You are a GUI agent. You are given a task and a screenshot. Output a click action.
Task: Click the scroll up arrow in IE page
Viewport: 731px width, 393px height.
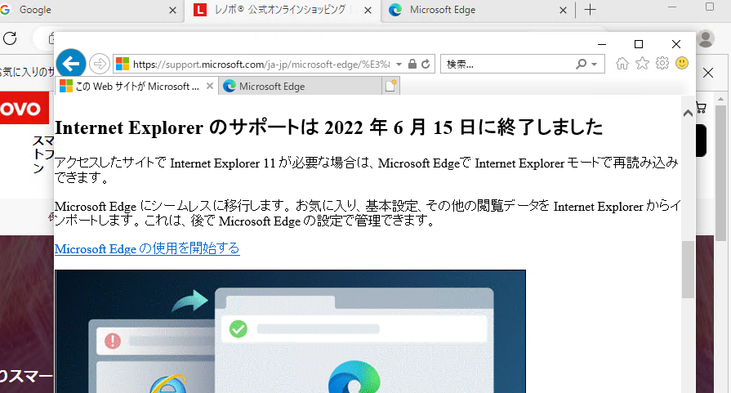pos(688,114)
